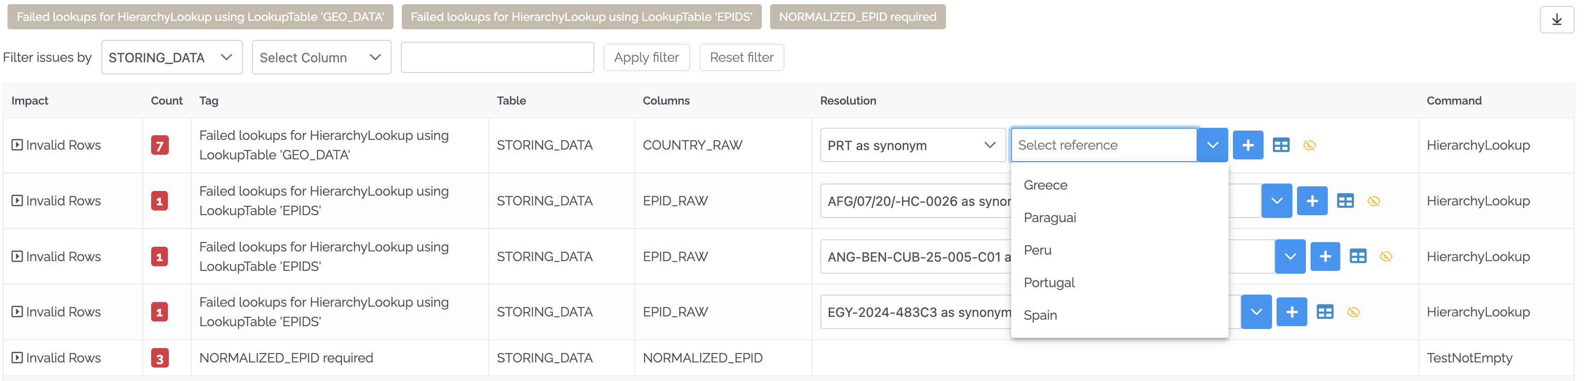Select the NORMALIZED_EPID required tag
Image resolution: width=1584 pixels, height=381 pixels.
tap(857, 17)
